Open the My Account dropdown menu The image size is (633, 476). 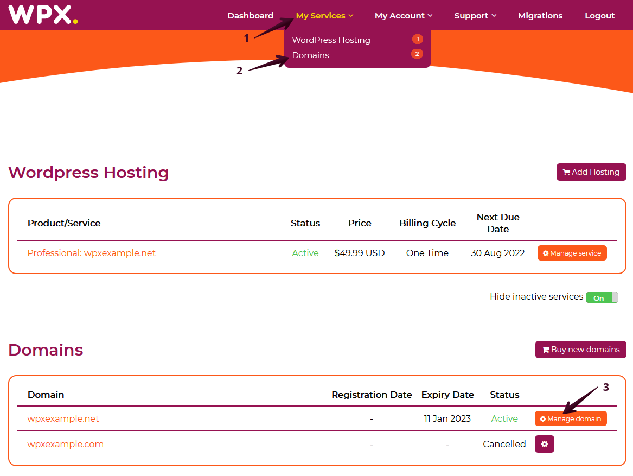point(403,16)
